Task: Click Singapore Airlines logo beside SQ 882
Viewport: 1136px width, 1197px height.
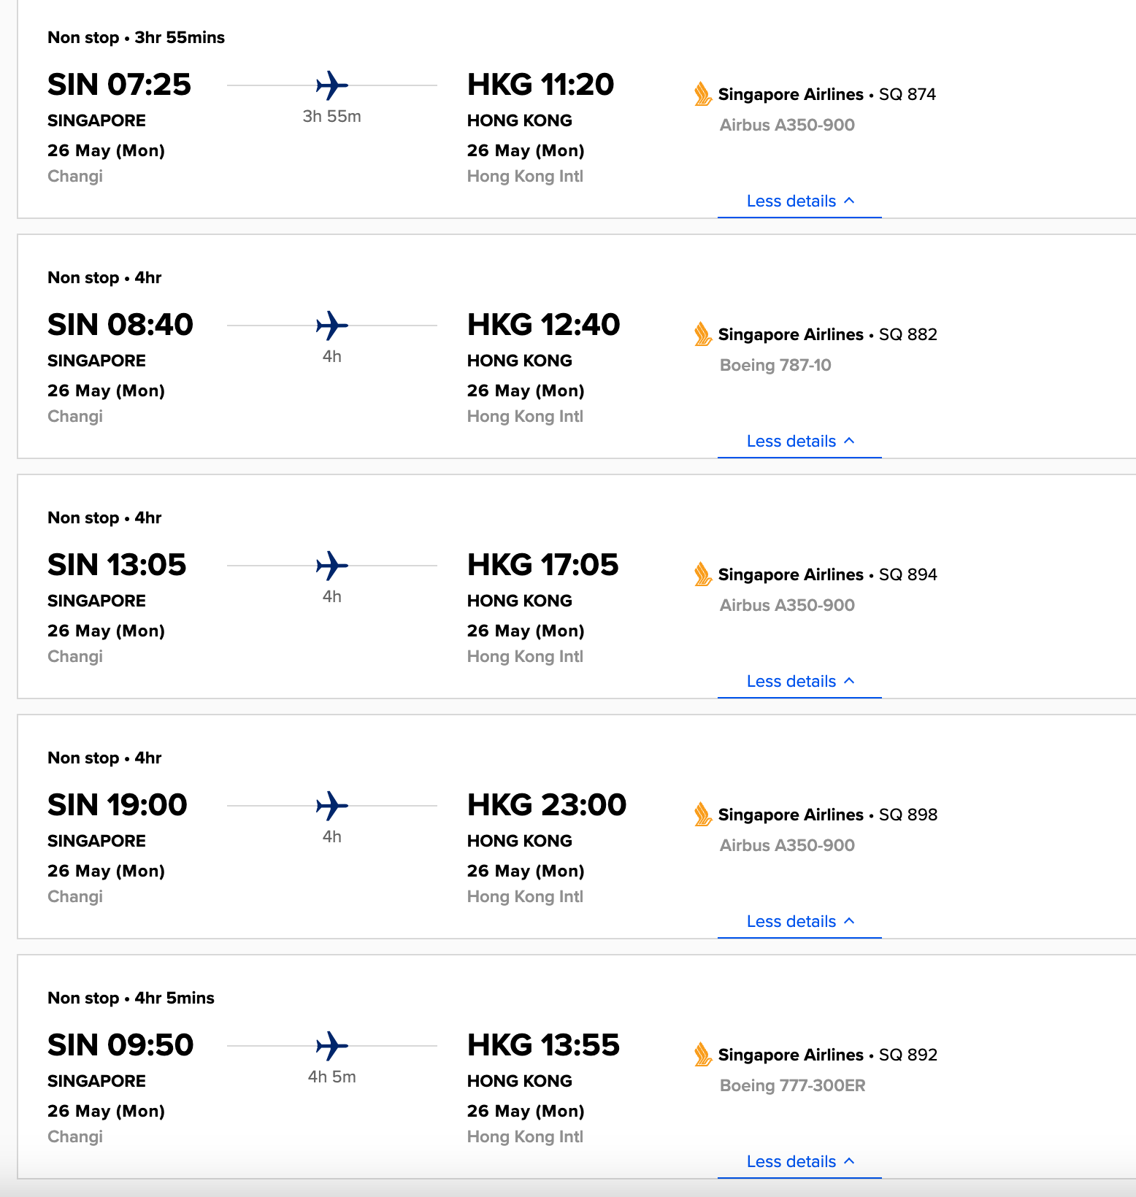Action: tap(702, 334)
